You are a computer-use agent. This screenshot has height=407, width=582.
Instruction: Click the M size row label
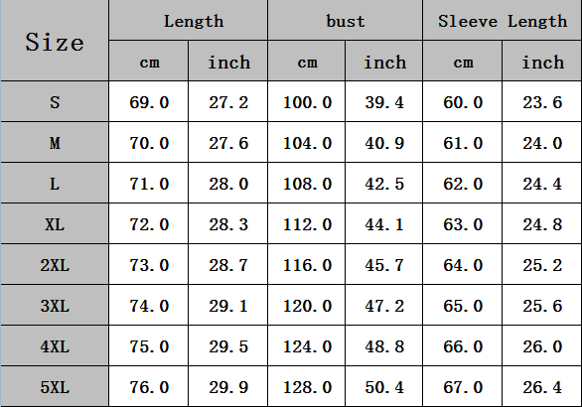(x=55, y=143)
